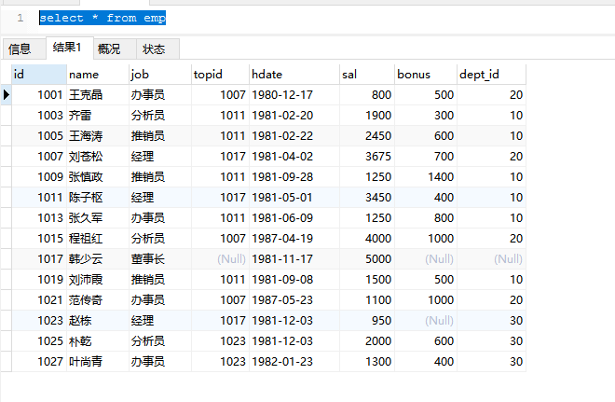Image resolution: width=615 pixels, height=402 pixels.
Task: Click the row header beside id 1013
Action: 6,218
